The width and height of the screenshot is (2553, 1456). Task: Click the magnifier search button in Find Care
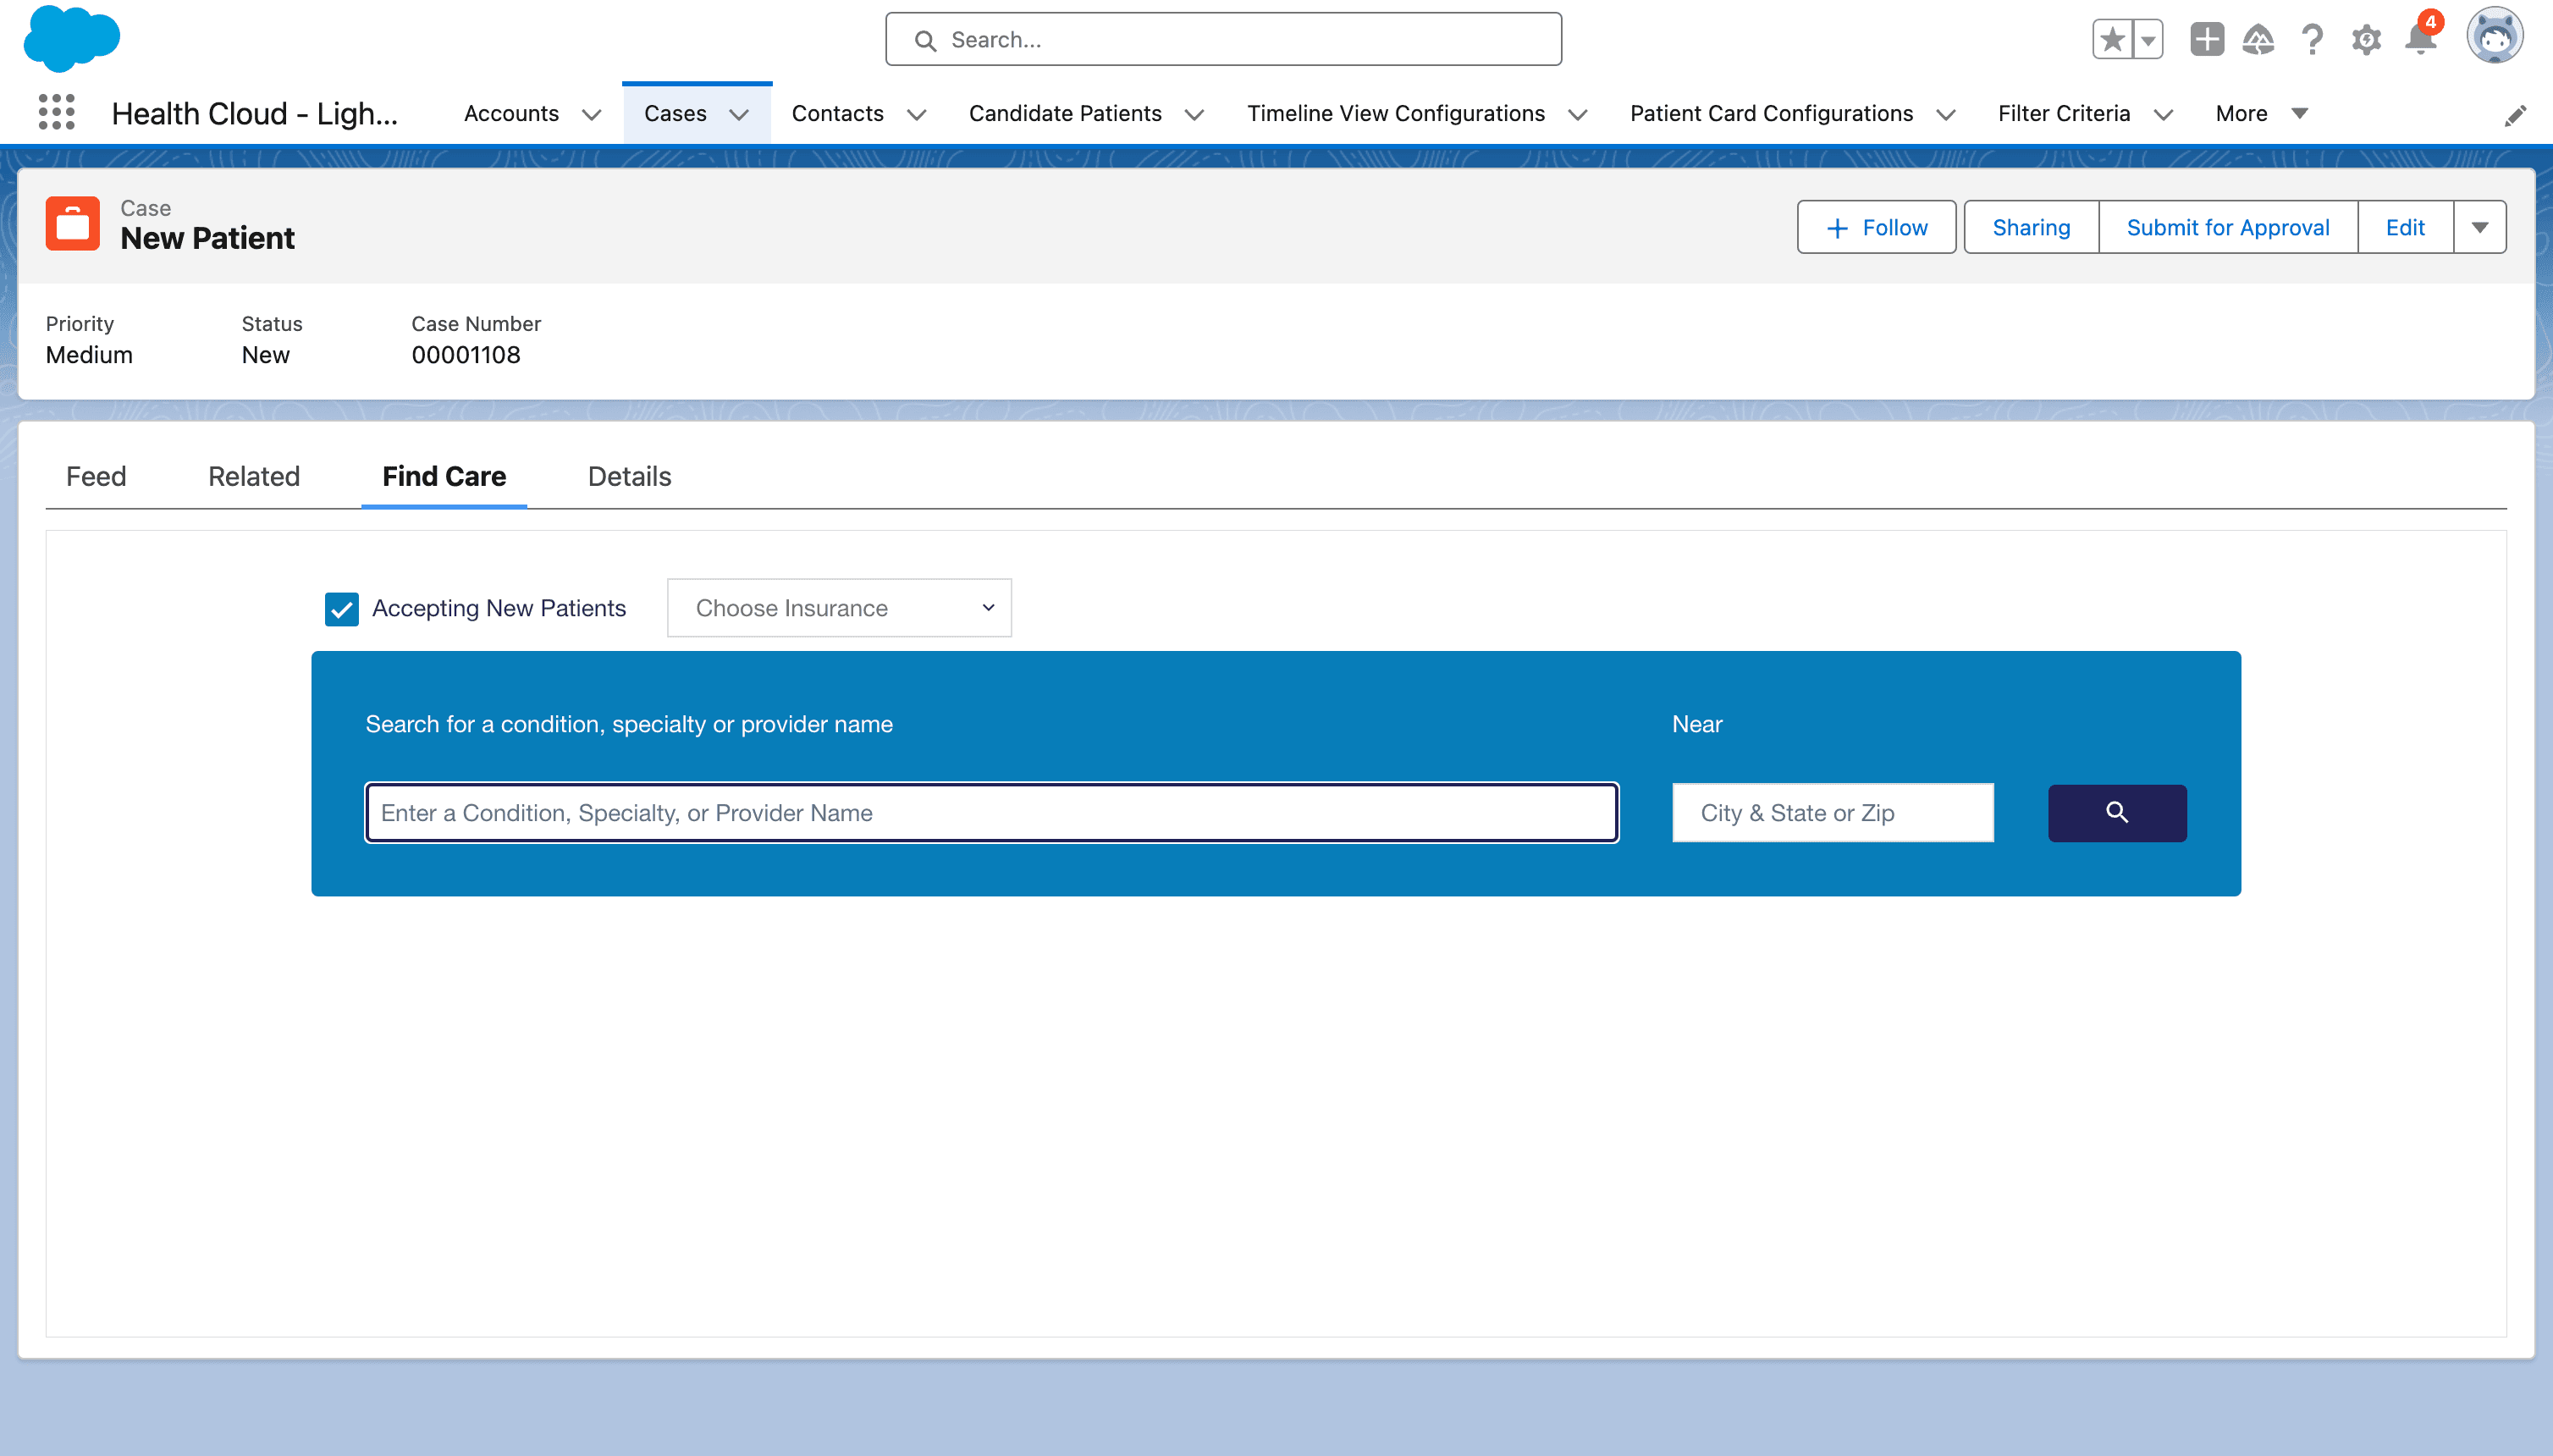click(2116, 812)
